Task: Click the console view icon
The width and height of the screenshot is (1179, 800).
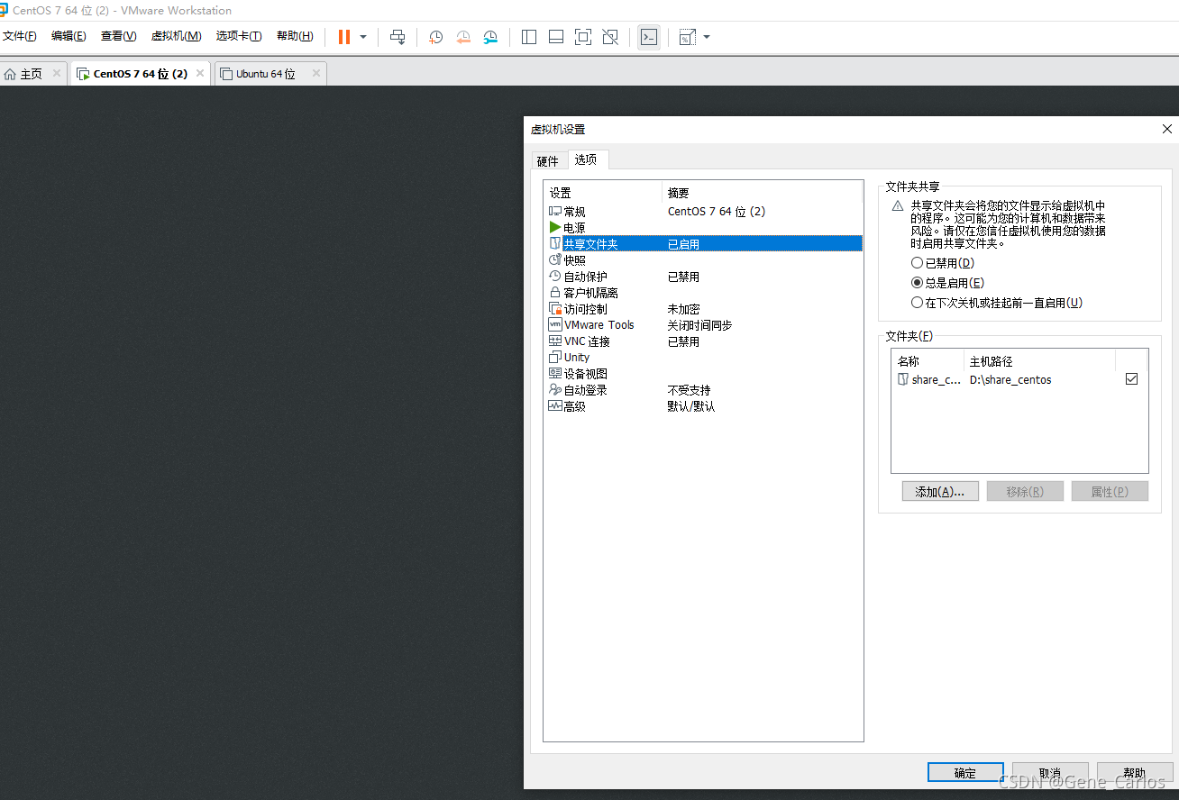Action: pyautogui.click(x=649, y=37)
